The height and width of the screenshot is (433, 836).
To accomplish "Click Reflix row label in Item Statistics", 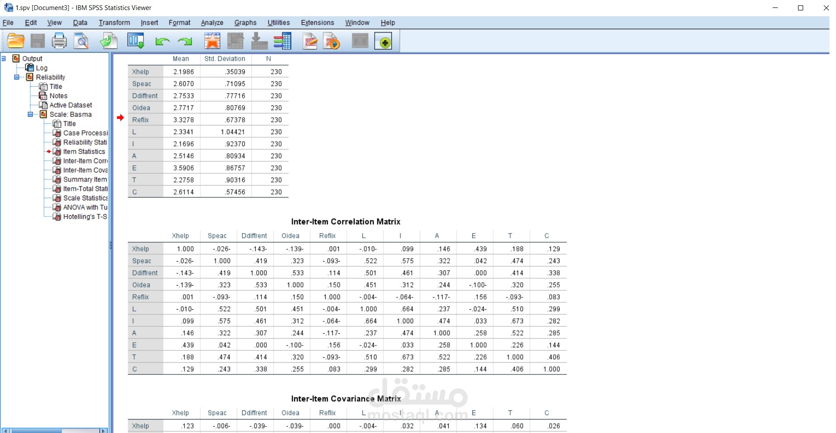I will [140, 120].
